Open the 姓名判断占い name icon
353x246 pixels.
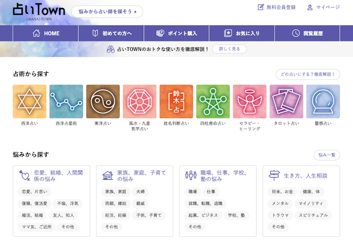coord(176,101)
